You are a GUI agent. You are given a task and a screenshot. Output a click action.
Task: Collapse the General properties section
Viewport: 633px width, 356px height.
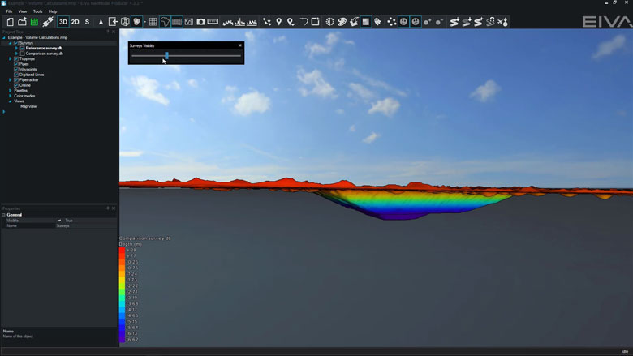pyautogui.click(x=3, y=215)
